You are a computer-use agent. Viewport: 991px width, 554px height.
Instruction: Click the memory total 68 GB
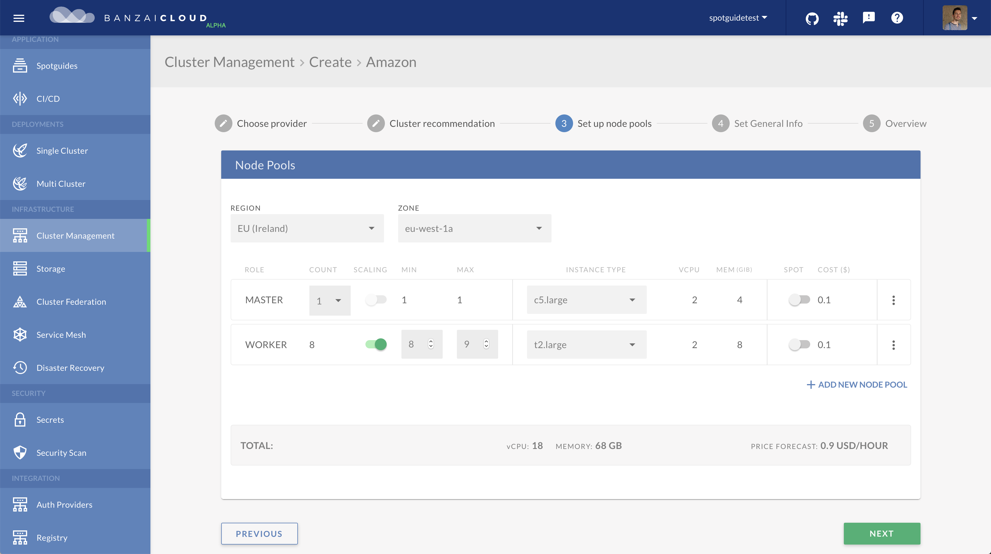click(608, 445)
